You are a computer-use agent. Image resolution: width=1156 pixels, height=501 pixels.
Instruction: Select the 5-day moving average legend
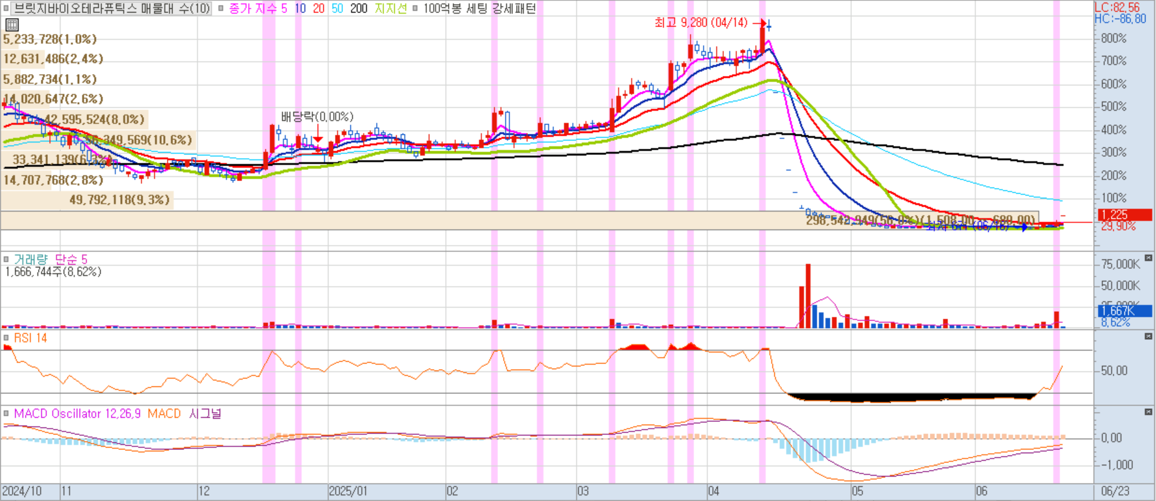pyautogui.click(x=284, y=9)
